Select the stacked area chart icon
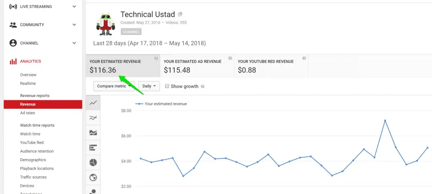 (x=93, y=133)
